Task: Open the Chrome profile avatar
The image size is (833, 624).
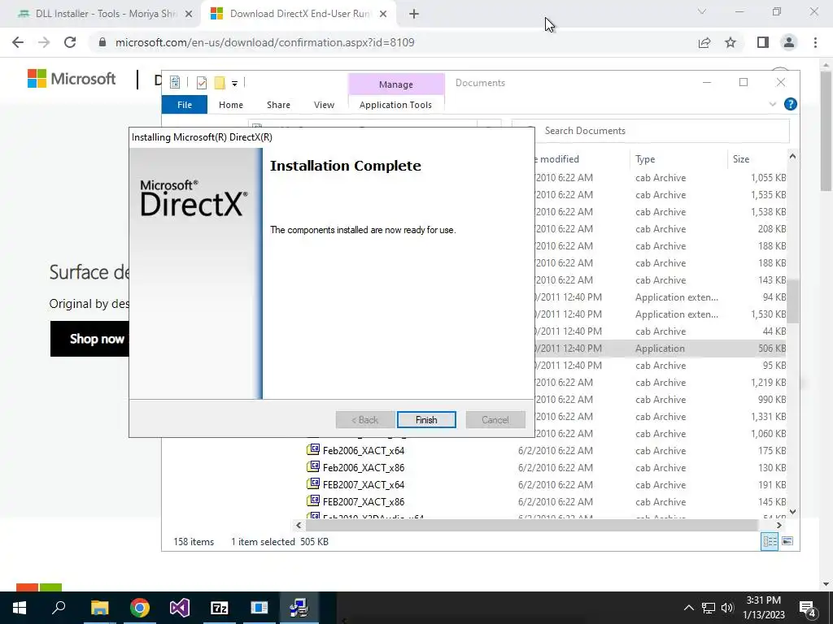Action: coord(789,42)
